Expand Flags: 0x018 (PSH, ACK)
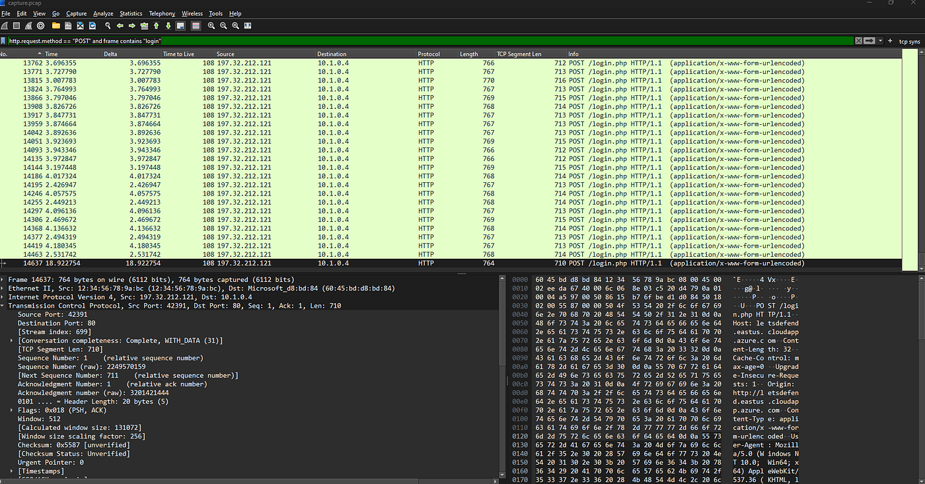Viewport: 925px width, 484px height. (x=13, y=410)
